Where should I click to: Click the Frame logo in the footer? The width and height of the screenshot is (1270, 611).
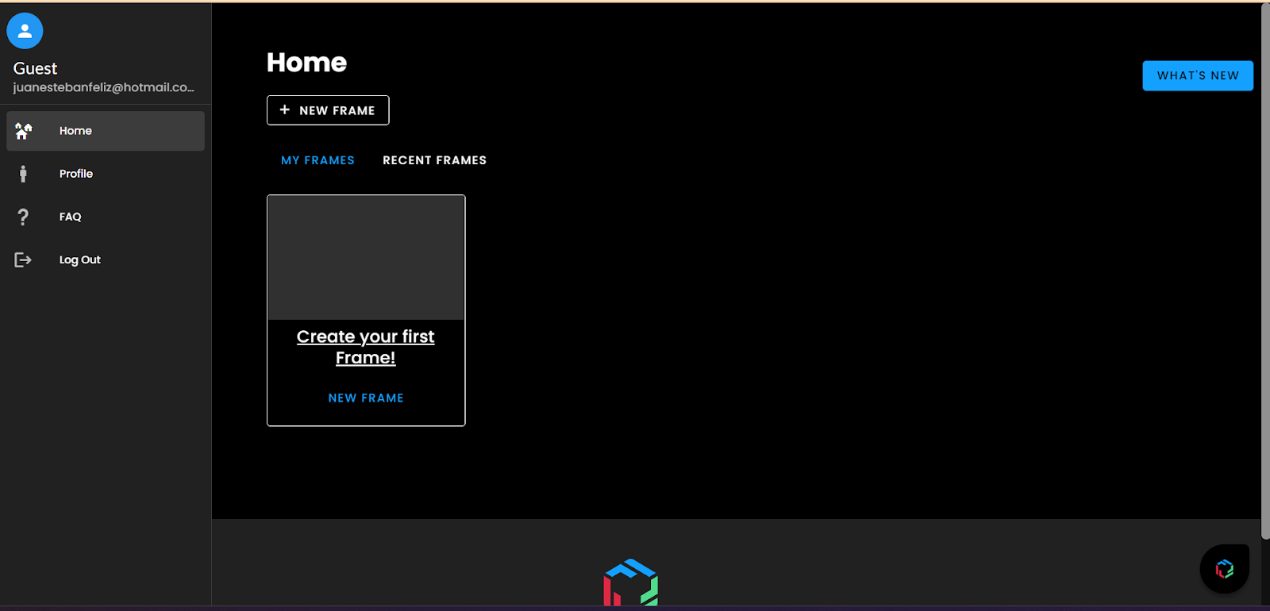[631, 583]
